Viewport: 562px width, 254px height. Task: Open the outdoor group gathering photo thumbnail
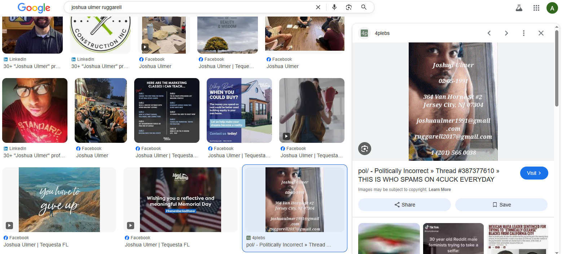(x=101, y=110)
